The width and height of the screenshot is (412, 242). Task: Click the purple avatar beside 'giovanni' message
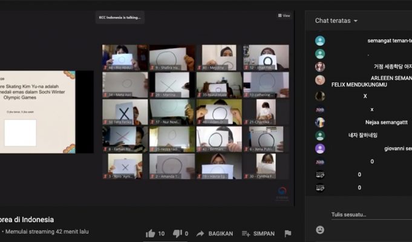[x=320, y=148]
